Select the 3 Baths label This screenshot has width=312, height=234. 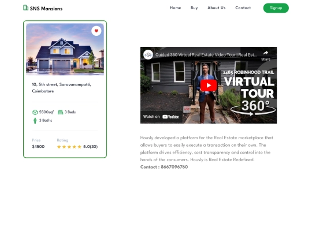tap(46, 120)
